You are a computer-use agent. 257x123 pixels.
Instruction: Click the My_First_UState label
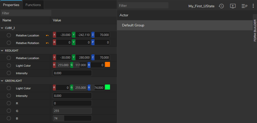click(x=201, y=6)
